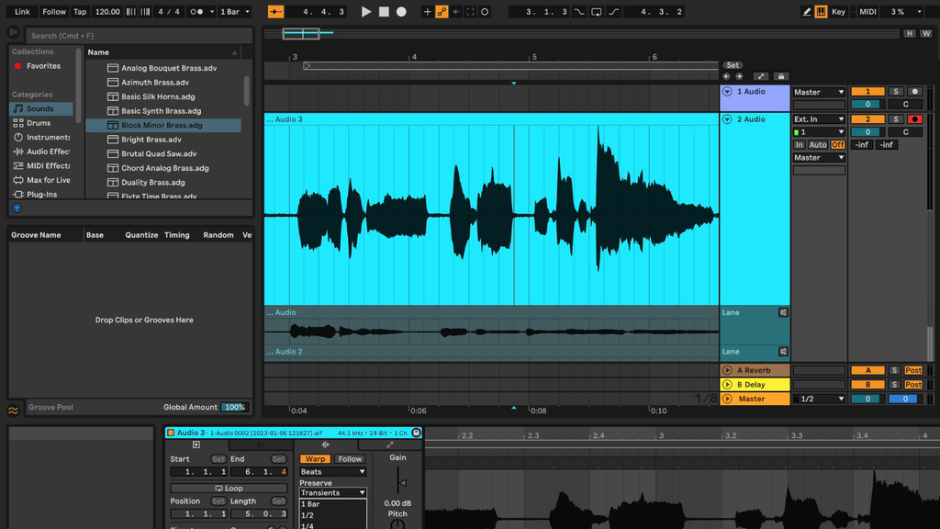Open the Master output routing dropdown
The image size is (940, 529).
point(818,157)
